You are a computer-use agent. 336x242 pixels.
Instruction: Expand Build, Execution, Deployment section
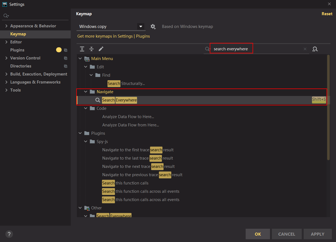pos(6,74)
